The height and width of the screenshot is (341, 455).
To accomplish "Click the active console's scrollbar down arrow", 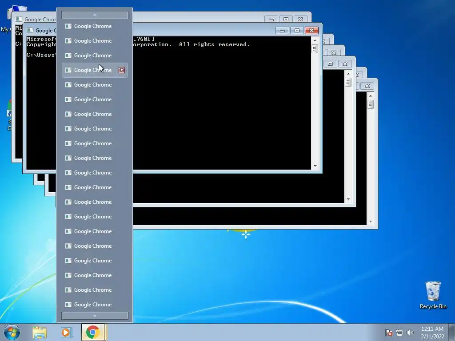I will (x=315, y=166).
